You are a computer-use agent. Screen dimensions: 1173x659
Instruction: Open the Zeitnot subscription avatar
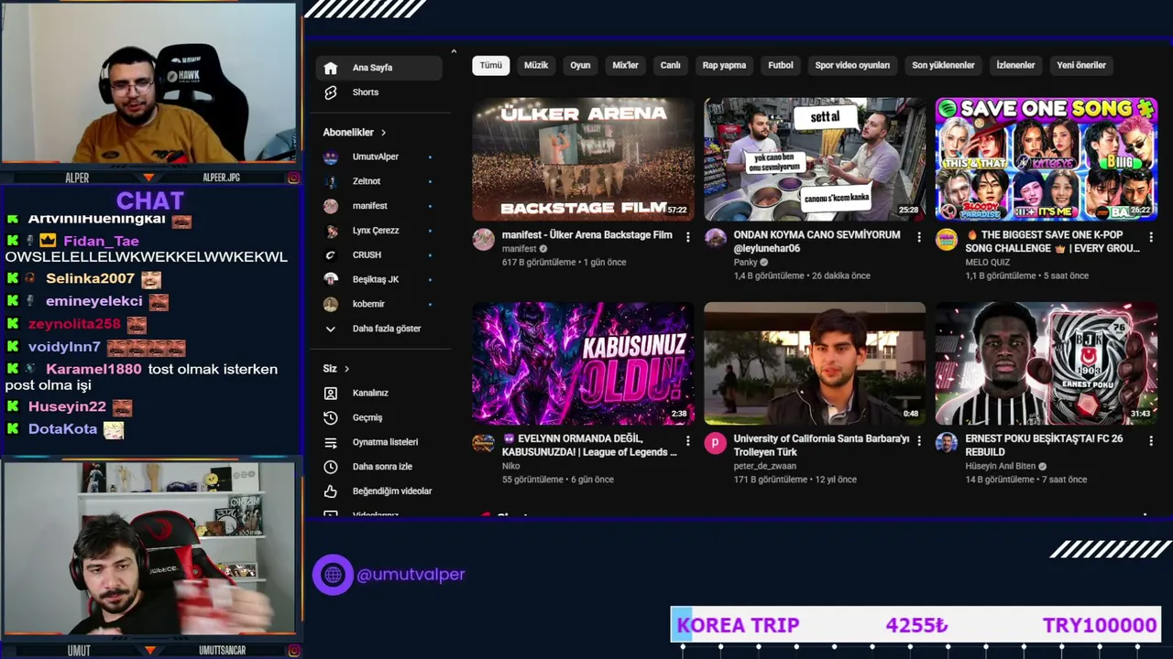(x=331, y=181)
